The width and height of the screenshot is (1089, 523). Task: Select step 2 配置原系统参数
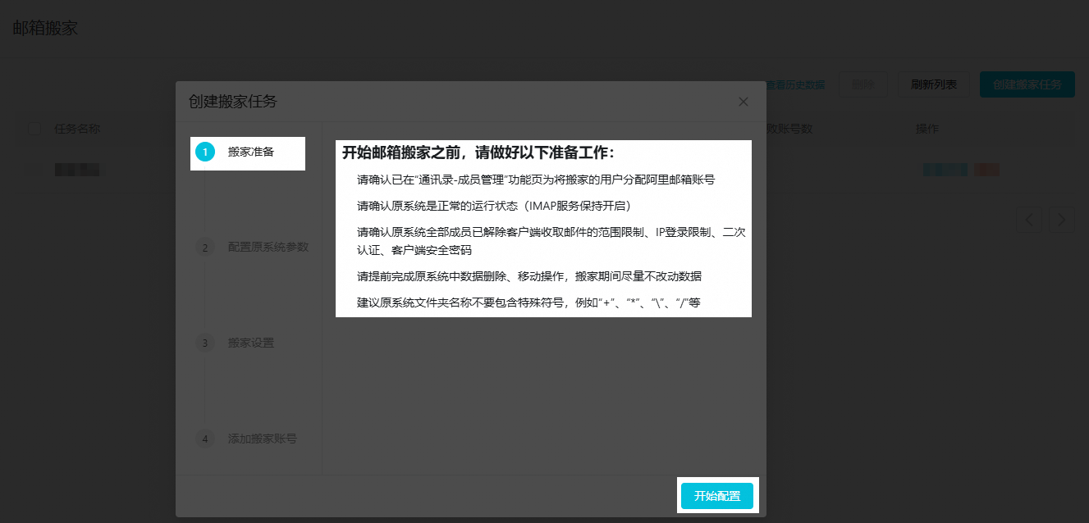coord(268,247)
